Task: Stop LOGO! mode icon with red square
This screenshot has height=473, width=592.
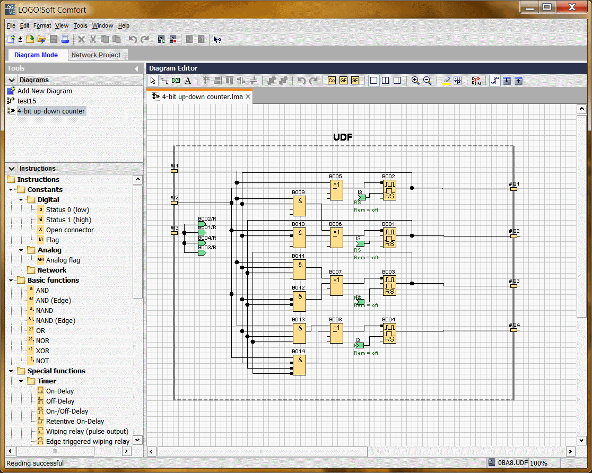Action: coord(173,39)
